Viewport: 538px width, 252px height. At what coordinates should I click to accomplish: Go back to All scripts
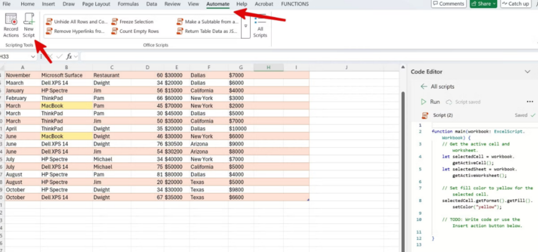[438, 87]
